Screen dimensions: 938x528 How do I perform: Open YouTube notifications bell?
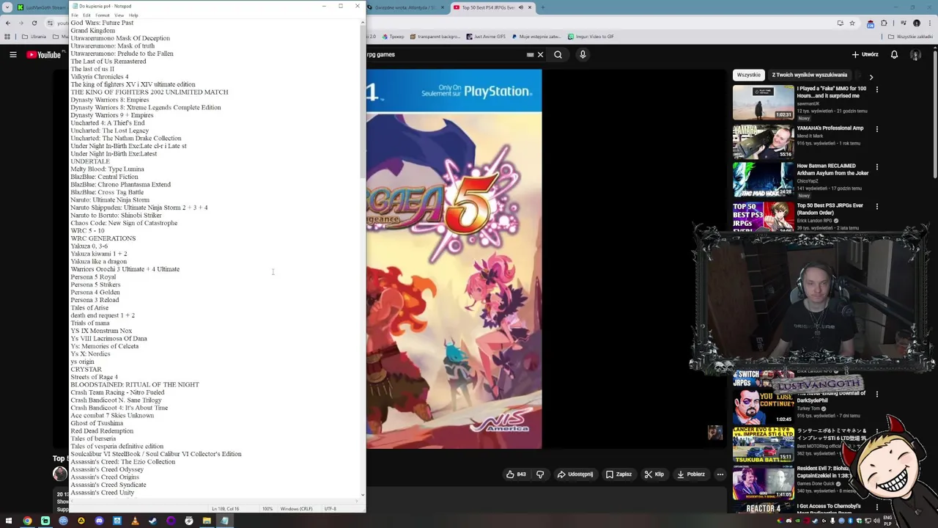click(x=894, y=54)
